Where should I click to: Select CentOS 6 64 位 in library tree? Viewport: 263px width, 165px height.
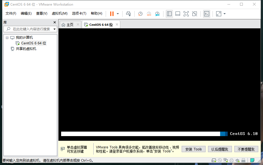click(x=34, y=43)
